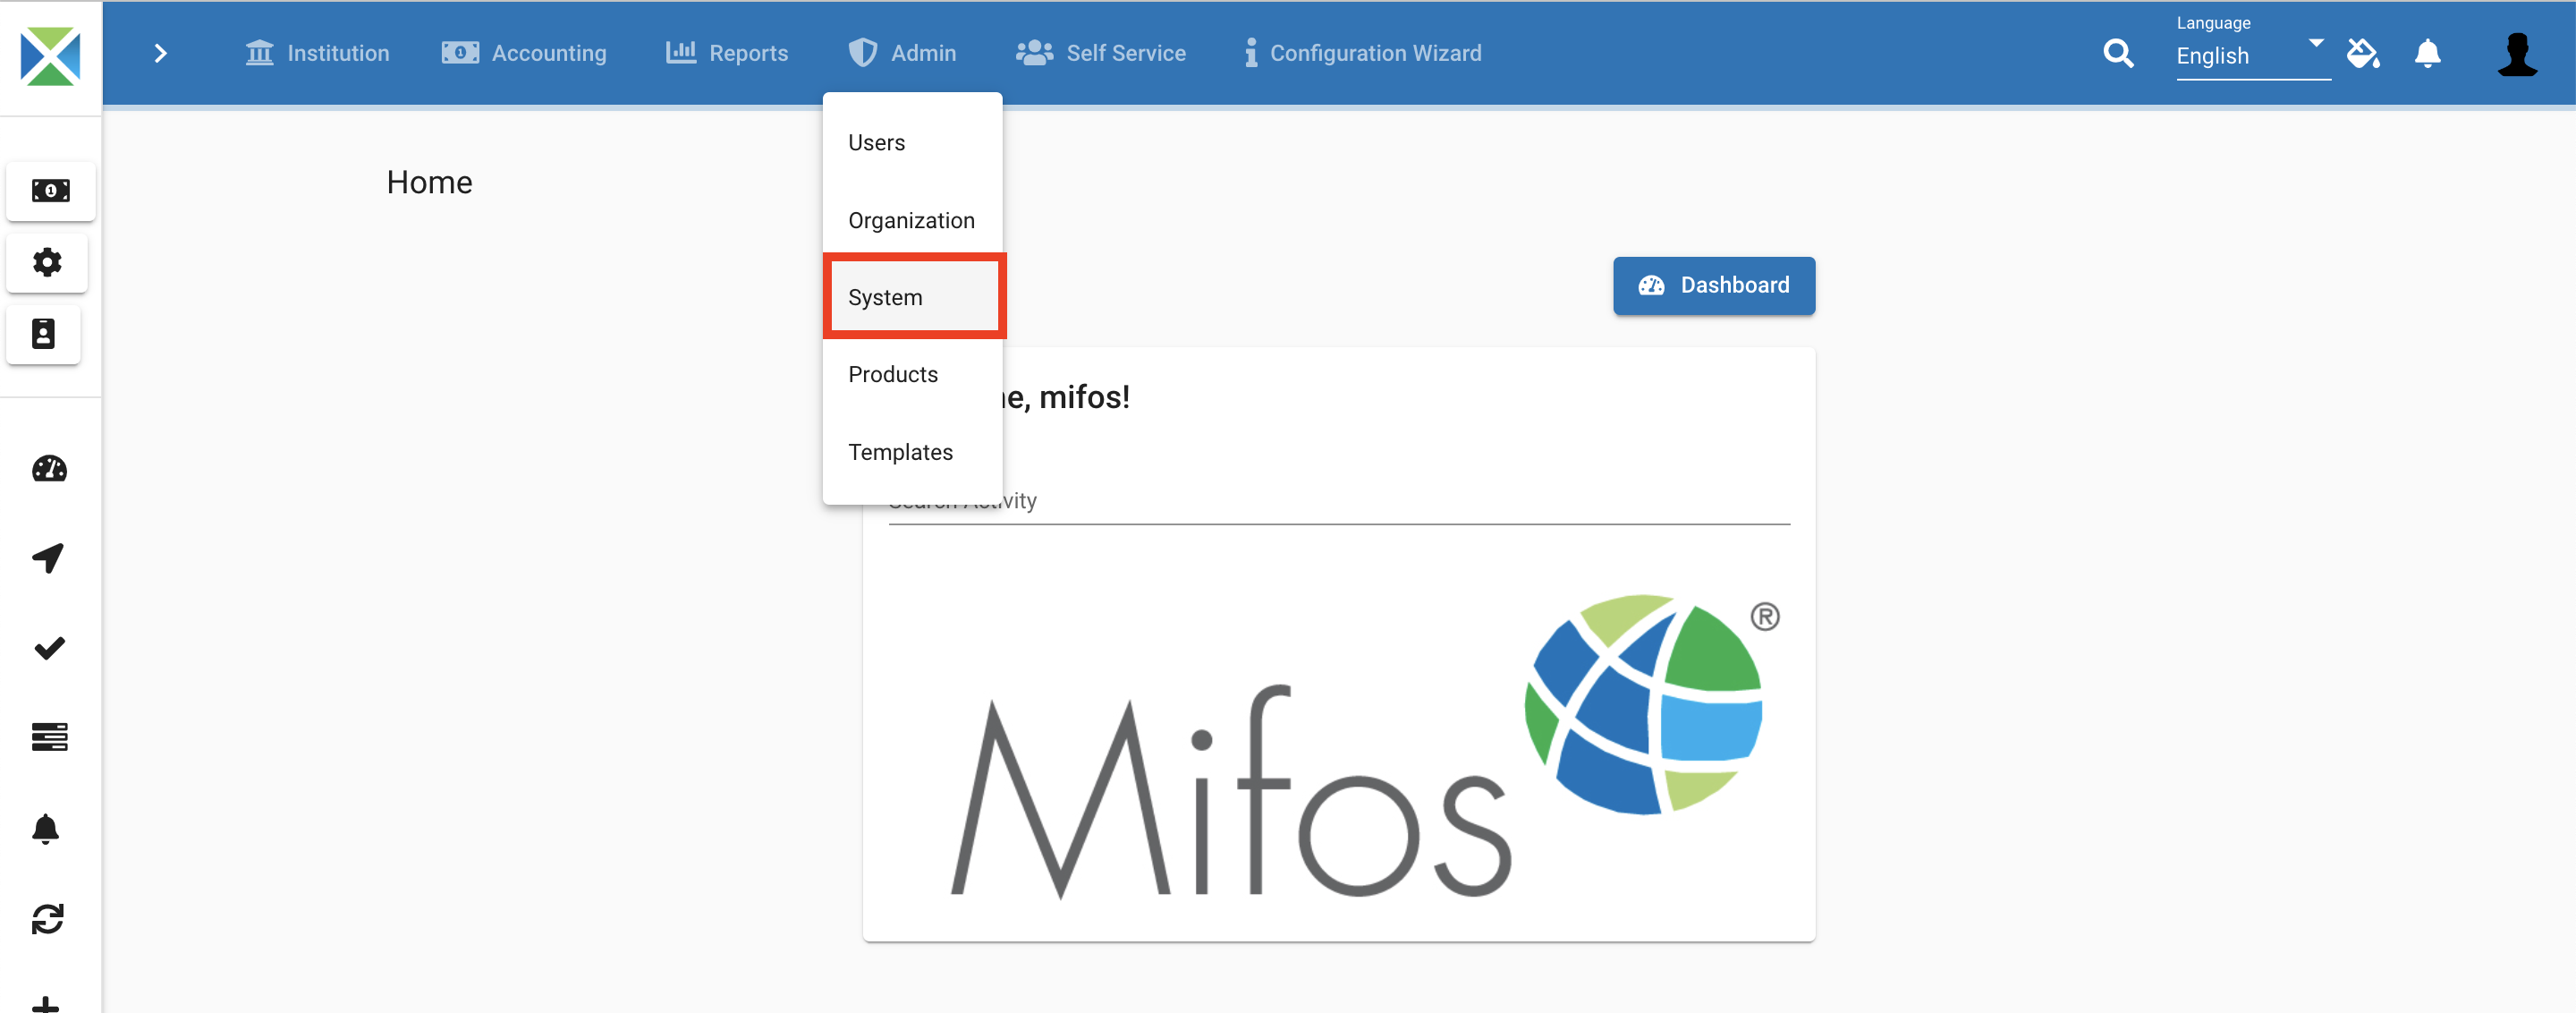Click the Mifos X logo icon
Screen dimensions: 2576x1013
(x=50, y=56)
